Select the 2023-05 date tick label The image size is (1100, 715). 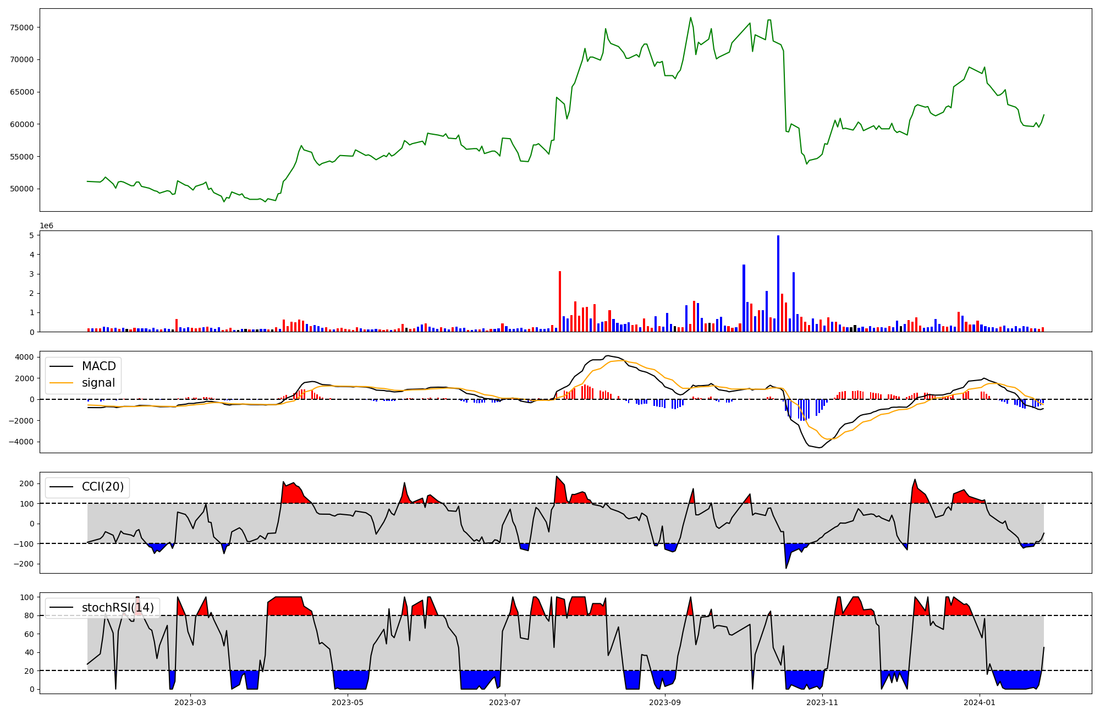(x=348, y=702)
